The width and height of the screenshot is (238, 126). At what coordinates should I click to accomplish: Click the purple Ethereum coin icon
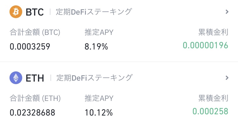point(16,78)
